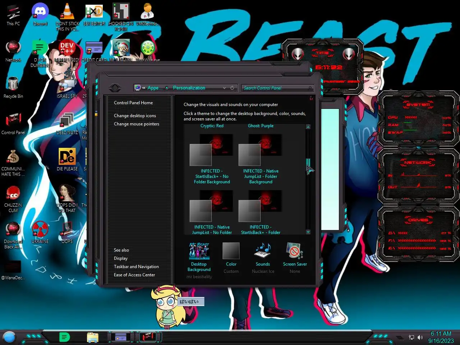The image size is (460, 345).
Task: Select the DIE PLEASE 'De' desktop icon
Action: [x=67, y=160]
